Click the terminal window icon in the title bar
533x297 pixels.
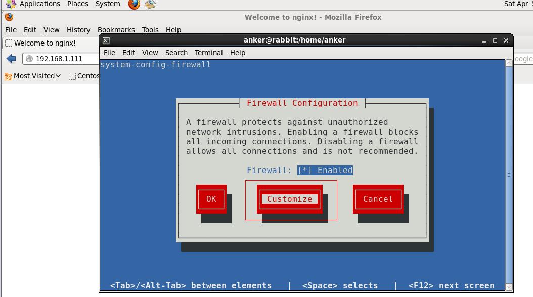[106, 40]
